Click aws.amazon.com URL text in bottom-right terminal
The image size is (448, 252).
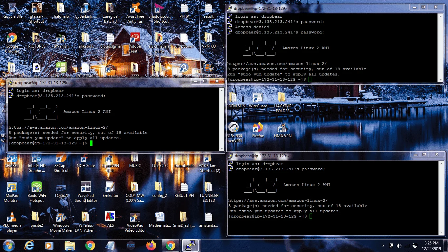[277, 201]
